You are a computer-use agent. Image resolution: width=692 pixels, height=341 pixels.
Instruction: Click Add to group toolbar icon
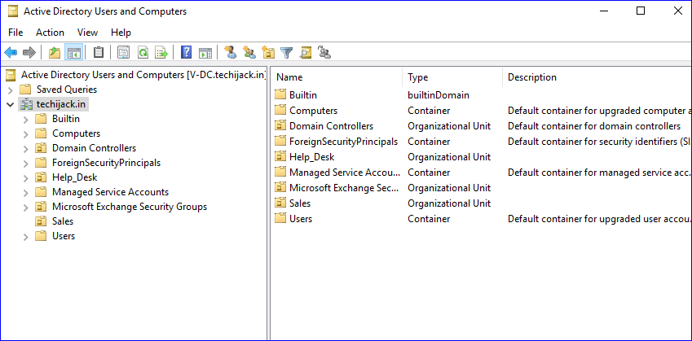[x=324, y=52]
